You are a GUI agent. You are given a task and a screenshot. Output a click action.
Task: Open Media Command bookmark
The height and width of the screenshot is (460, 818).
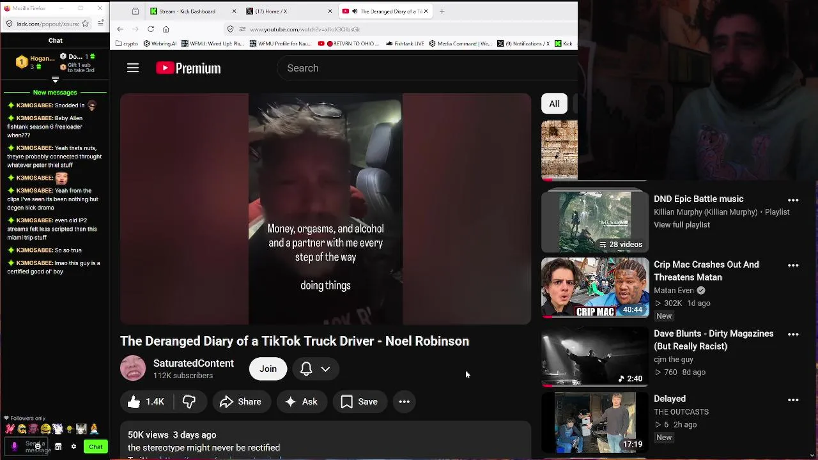tap(461, 43)
